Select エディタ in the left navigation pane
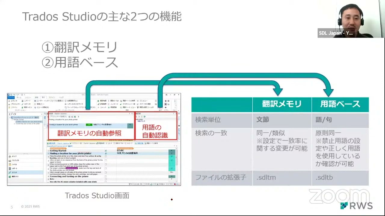This screenshot has width=385, height=216. coord(26,172)
